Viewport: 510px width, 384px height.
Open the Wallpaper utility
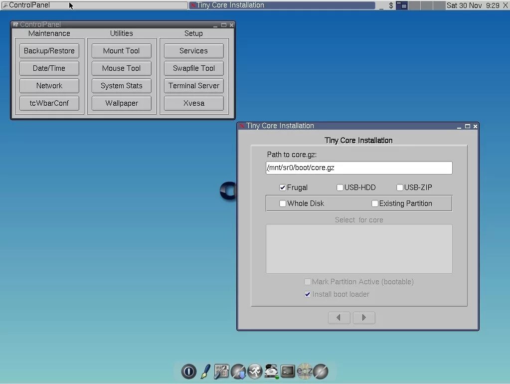(x=121, y=103)
